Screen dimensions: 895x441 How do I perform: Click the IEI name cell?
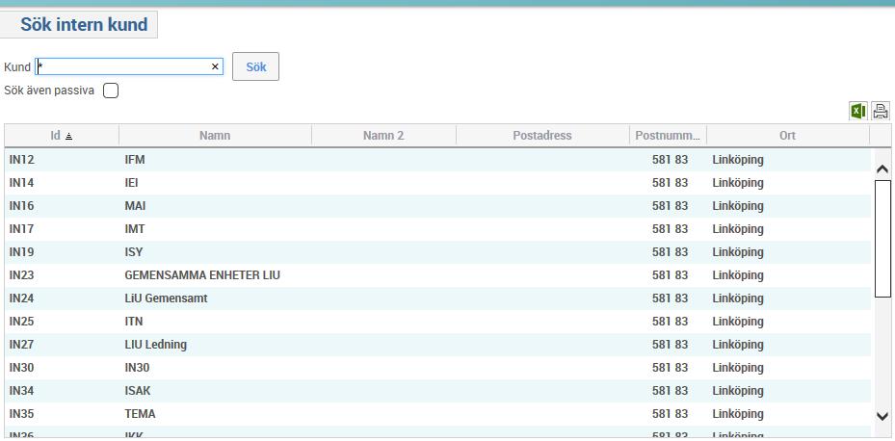[131, 183]
